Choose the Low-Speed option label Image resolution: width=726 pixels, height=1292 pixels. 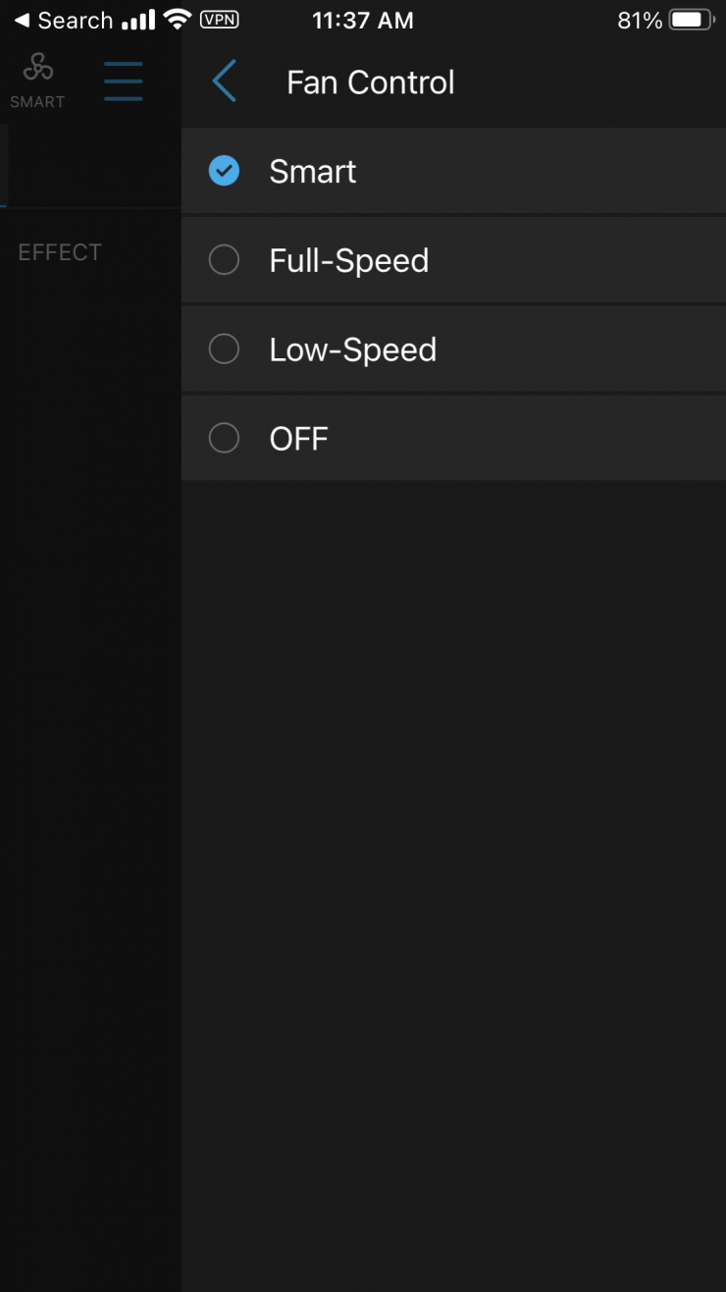tap(352, 350)
